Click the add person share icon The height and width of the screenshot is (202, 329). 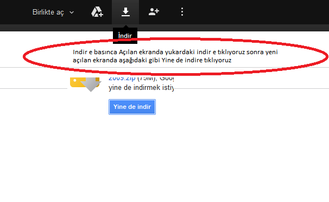[x=154, y=12]
